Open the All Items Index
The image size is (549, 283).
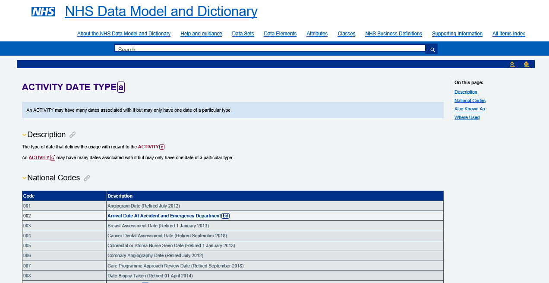509,34
